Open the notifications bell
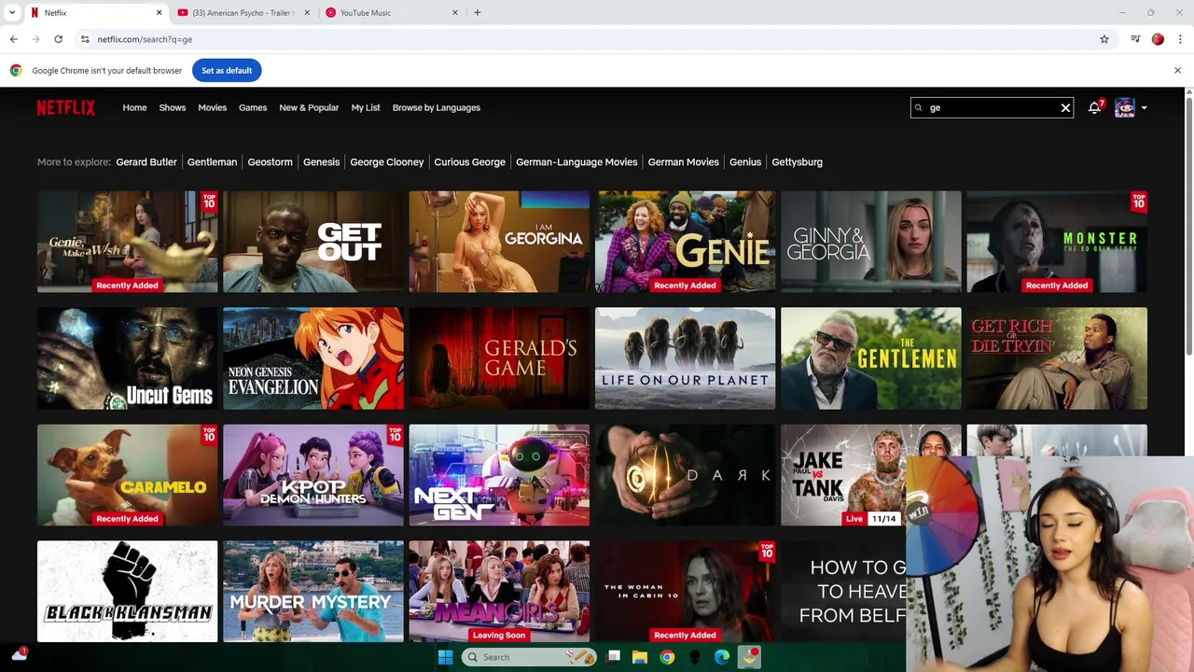Image resolution: width=1194 pixels, height=672 pixels. 1094,107
